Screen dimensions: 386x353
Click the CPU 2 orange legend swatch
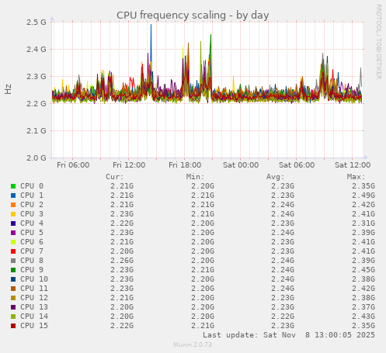tap(13, 205)
